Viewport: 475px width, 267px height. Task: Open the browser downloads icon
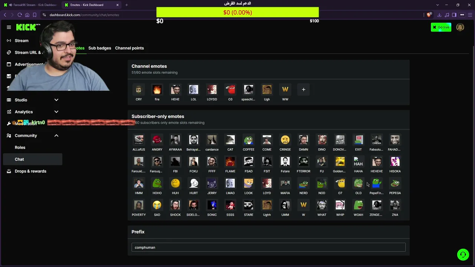tap(439, 15)
